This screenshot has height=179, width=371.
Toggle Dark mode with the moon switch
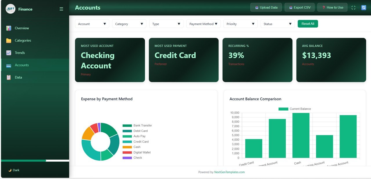coord(10,170)
